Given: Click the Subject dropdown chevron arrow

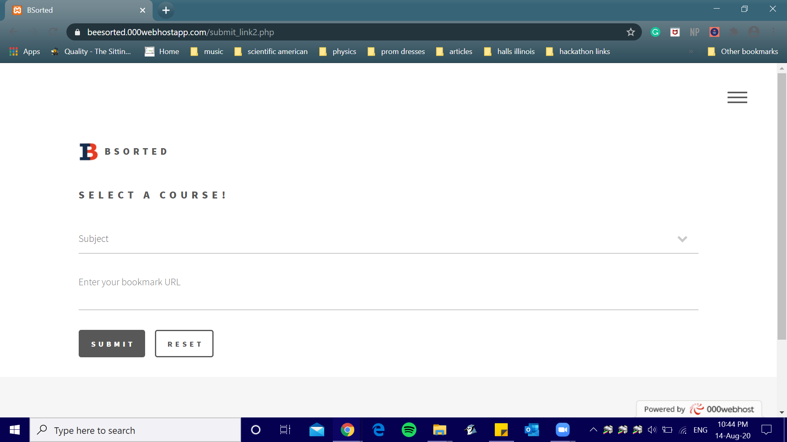Looking at the screenshot, I should point(682,239).
